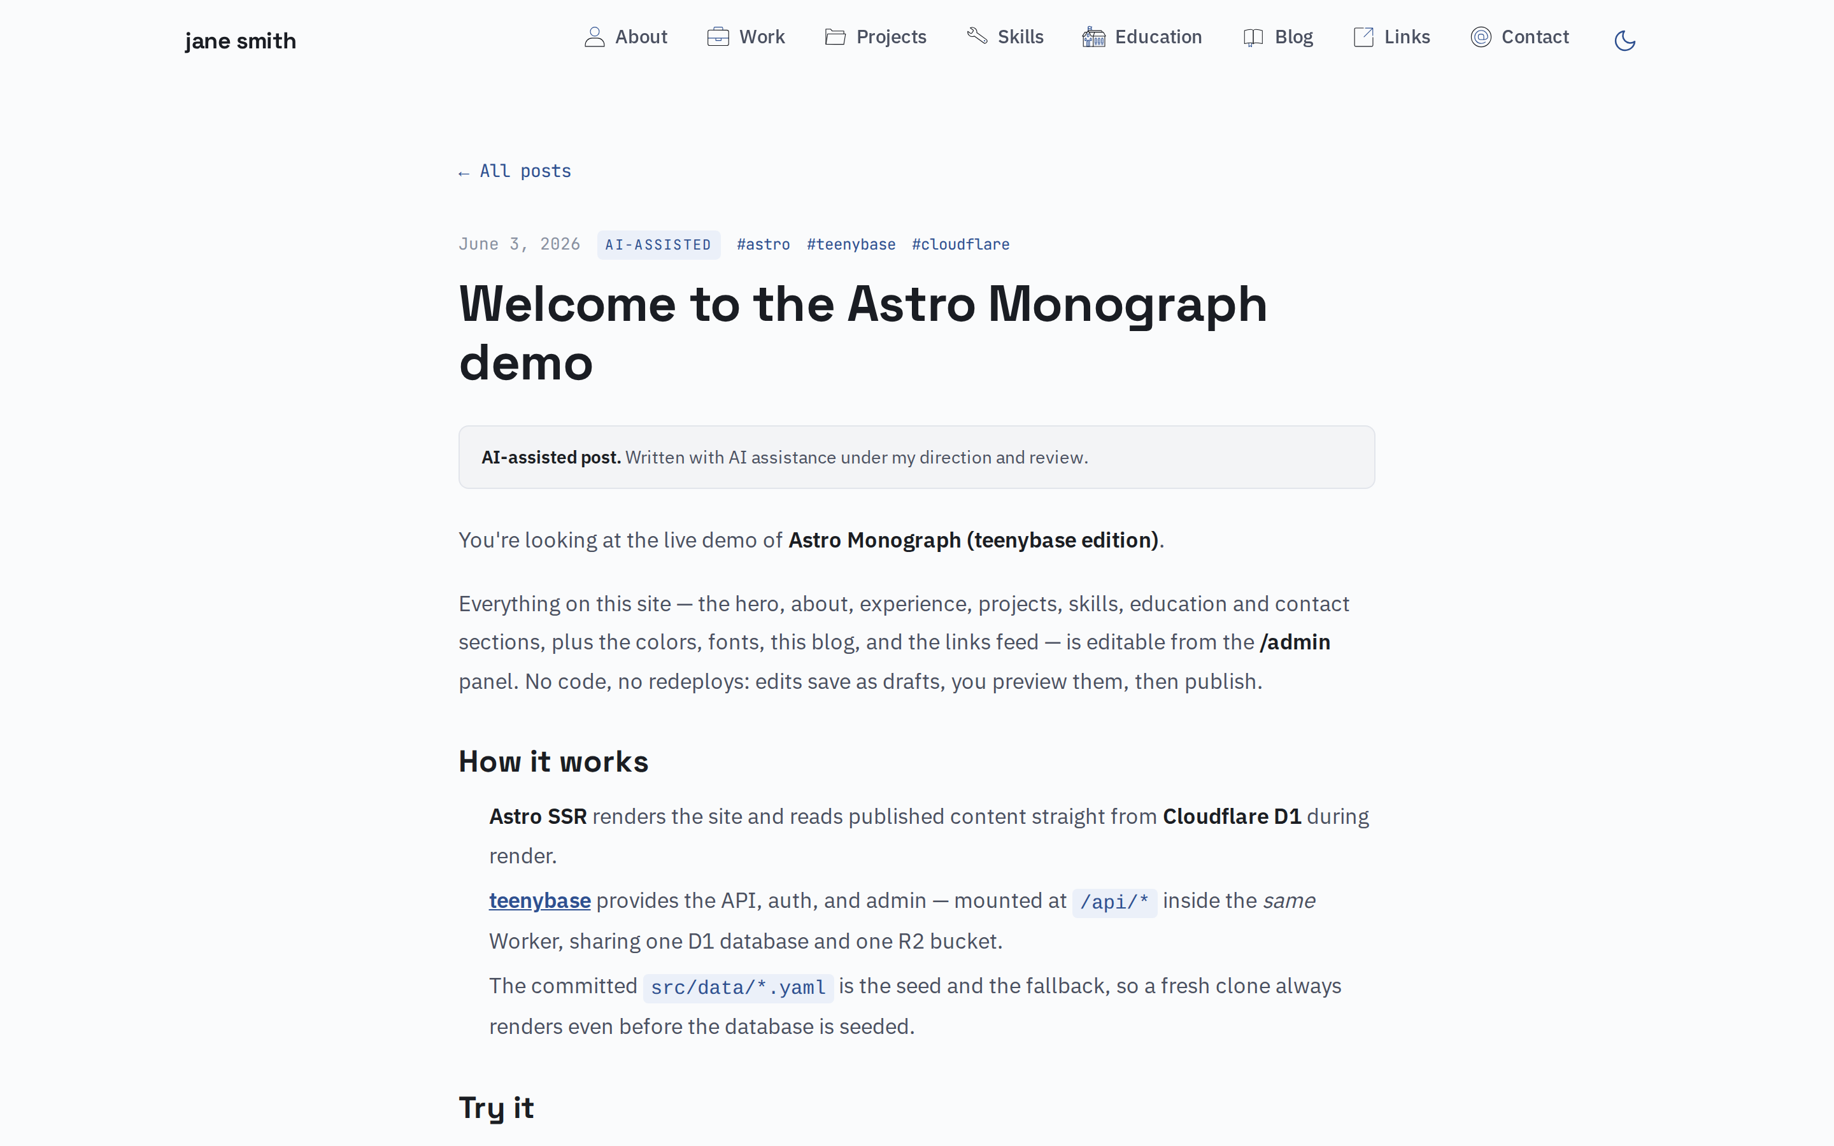
Task: Click the bold Cloudflare D1 text
Action: point(1232,817)
